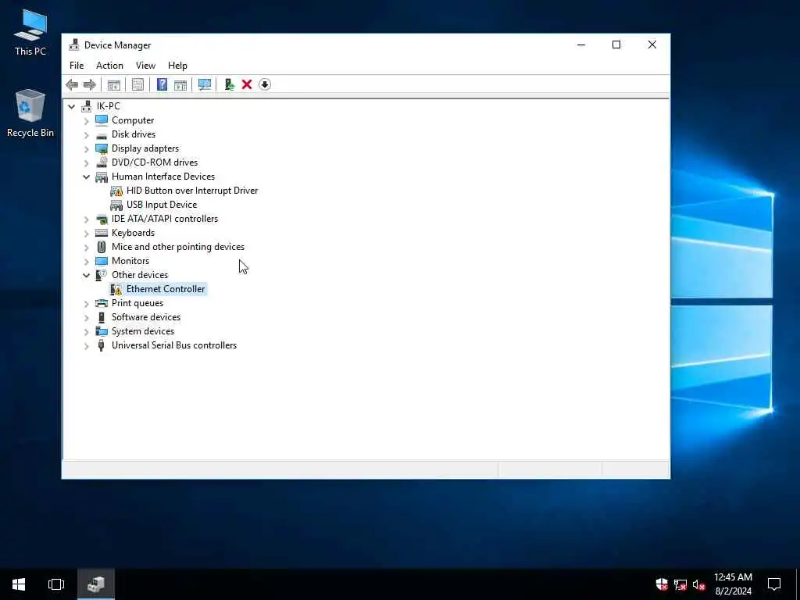Toggle the console tree toolbar icon
The image size is (800, 600).
(114, 84)
